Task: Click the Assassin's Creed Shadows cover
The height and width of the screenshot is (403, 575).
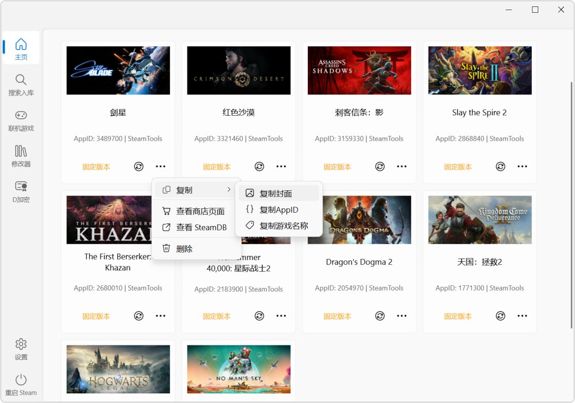Action: point(359,70)
